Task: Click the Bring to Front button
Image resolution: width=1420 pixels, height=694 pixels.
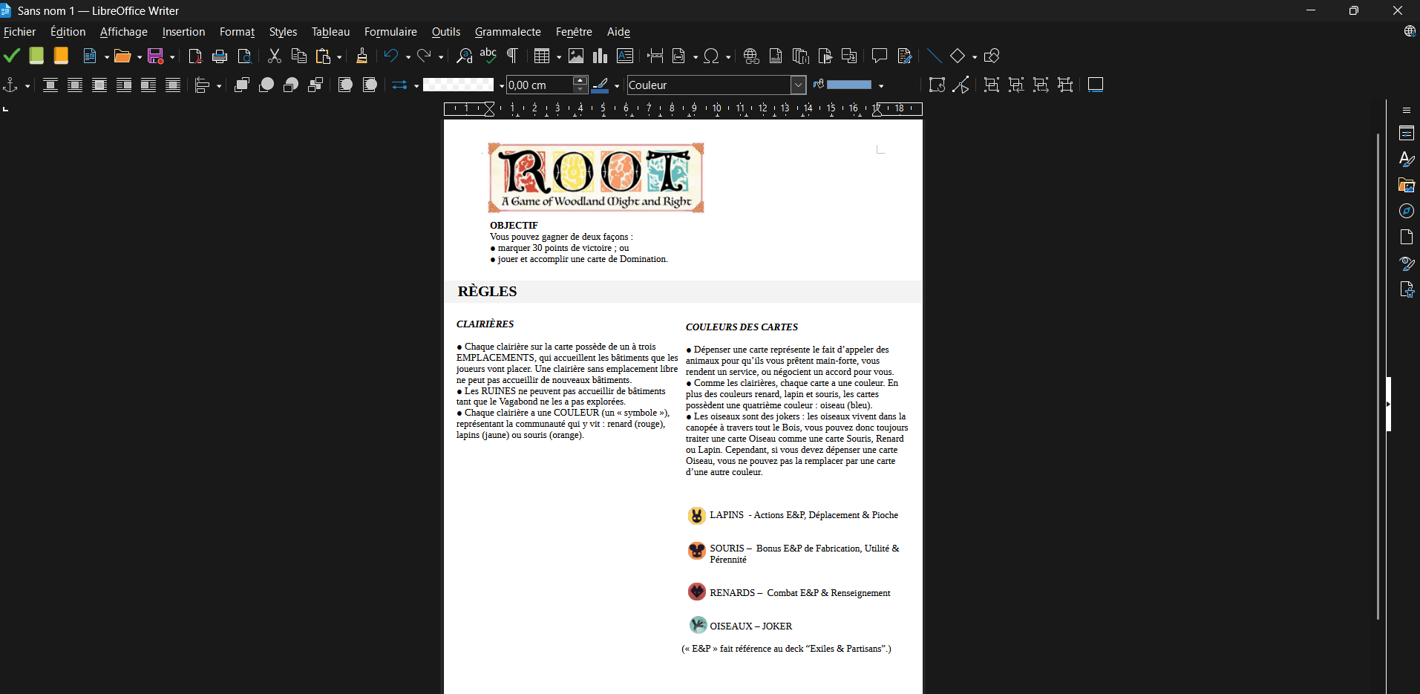Action: (241, 85)
